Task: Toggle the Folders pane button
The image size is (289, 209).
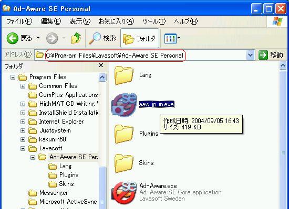Action: (140, 38)
